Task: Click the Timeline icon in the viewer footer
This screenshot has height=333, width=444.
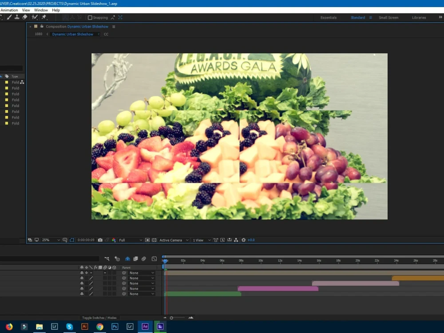Action: coord(230,240)
